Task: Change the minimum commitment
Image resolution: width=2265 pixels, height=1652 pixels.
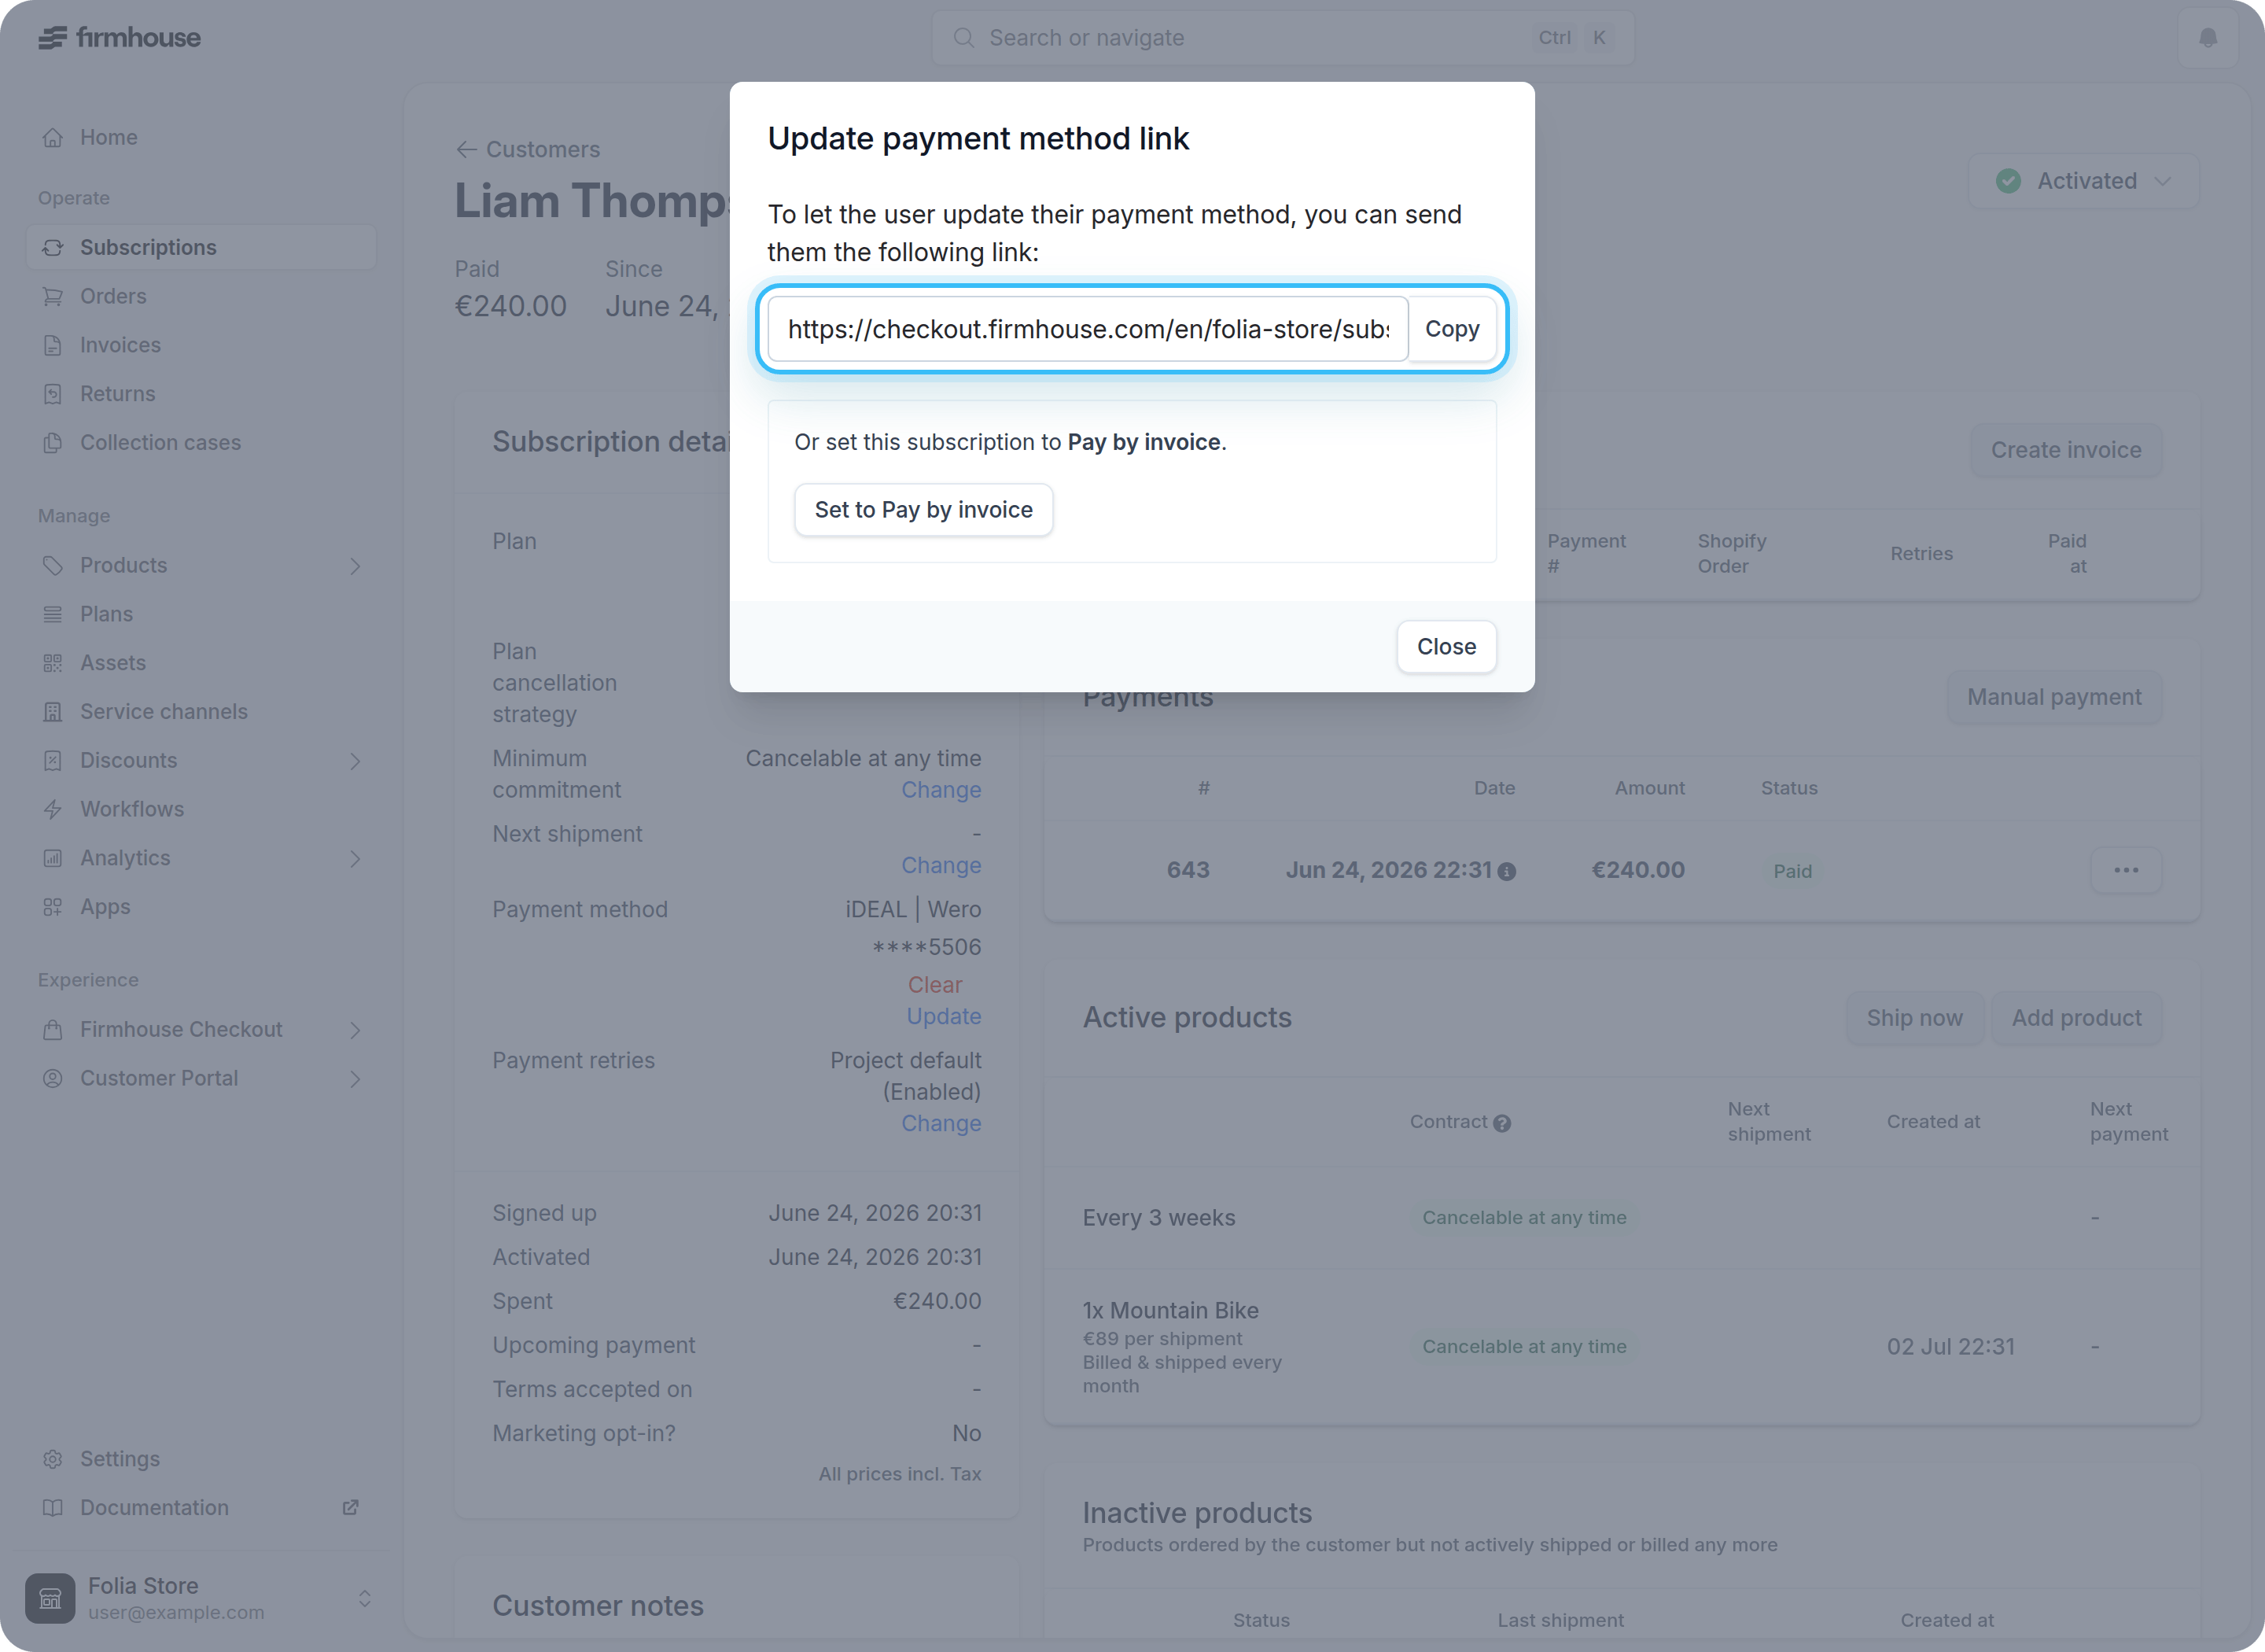Action: pyautogui.click(x=941, y=790)
